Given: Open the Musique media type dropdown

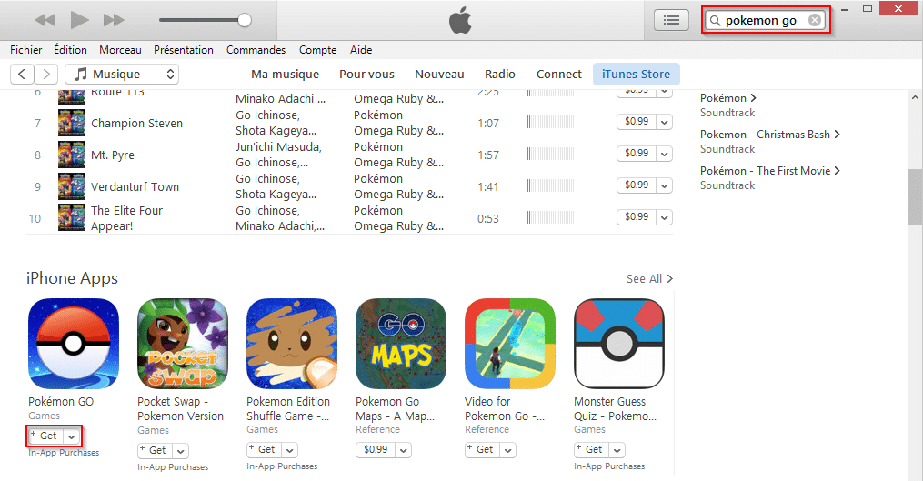Looking at the screenshot, I should click(122, 75).
